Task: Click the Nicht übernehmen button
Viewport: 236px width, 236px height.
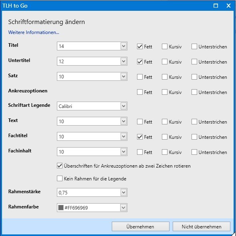Action: [202, 226]
